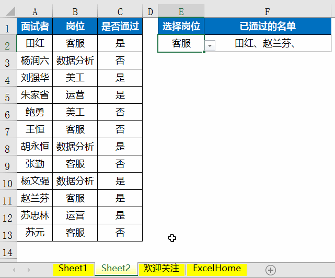Click 否 in 苏元's row
The width and height of the screenshot is (335, 278).
120,233
